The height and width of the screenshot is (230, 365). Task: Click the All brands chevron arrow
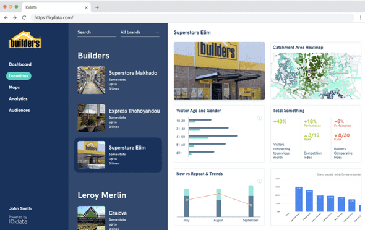tap(157, 33)
